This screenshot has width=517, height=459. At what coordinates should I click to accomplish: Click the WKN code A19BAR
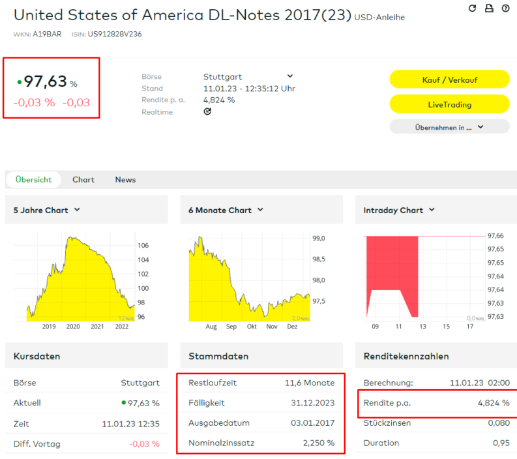tap(47, 34)
